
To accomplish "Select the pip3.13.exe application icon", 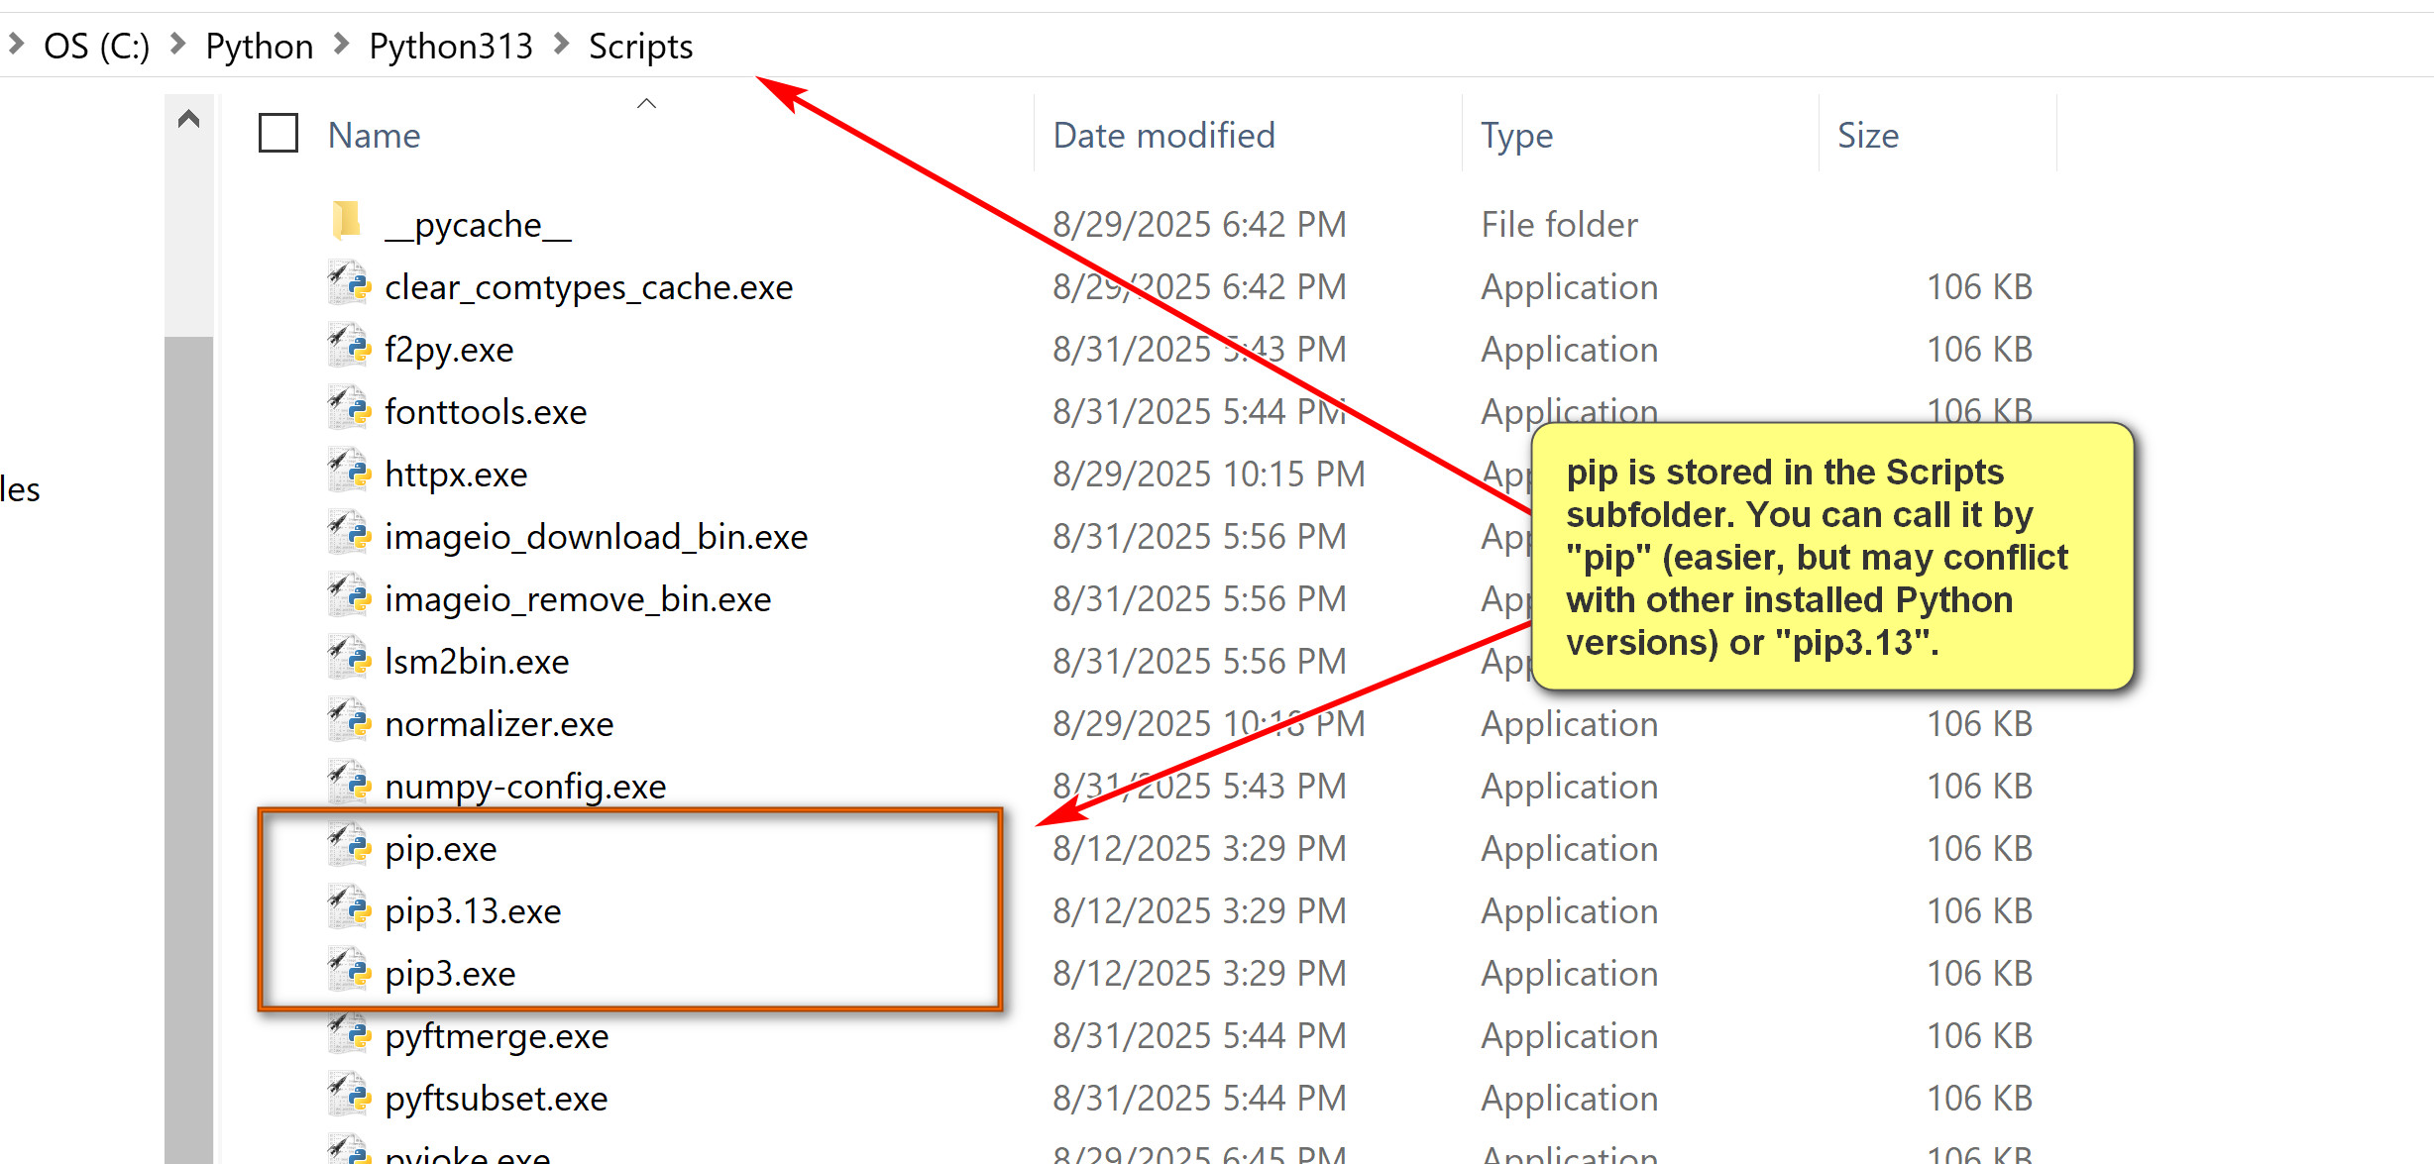I will pos(349,909).
